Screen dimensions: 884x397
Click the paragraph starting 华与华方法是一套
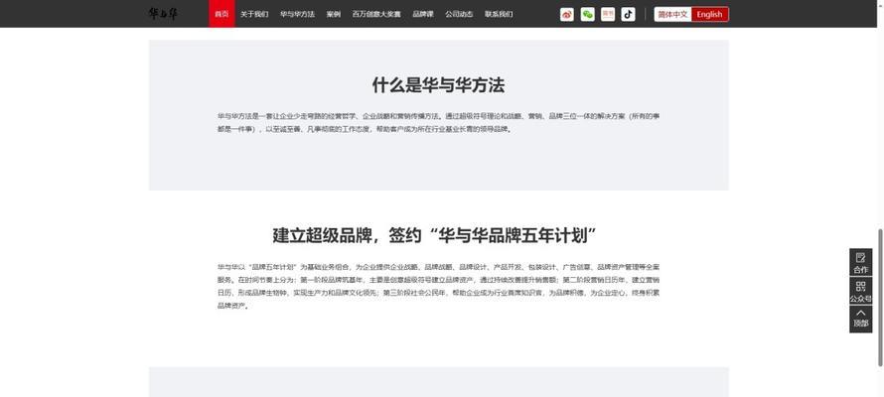[x=438, y=122]
